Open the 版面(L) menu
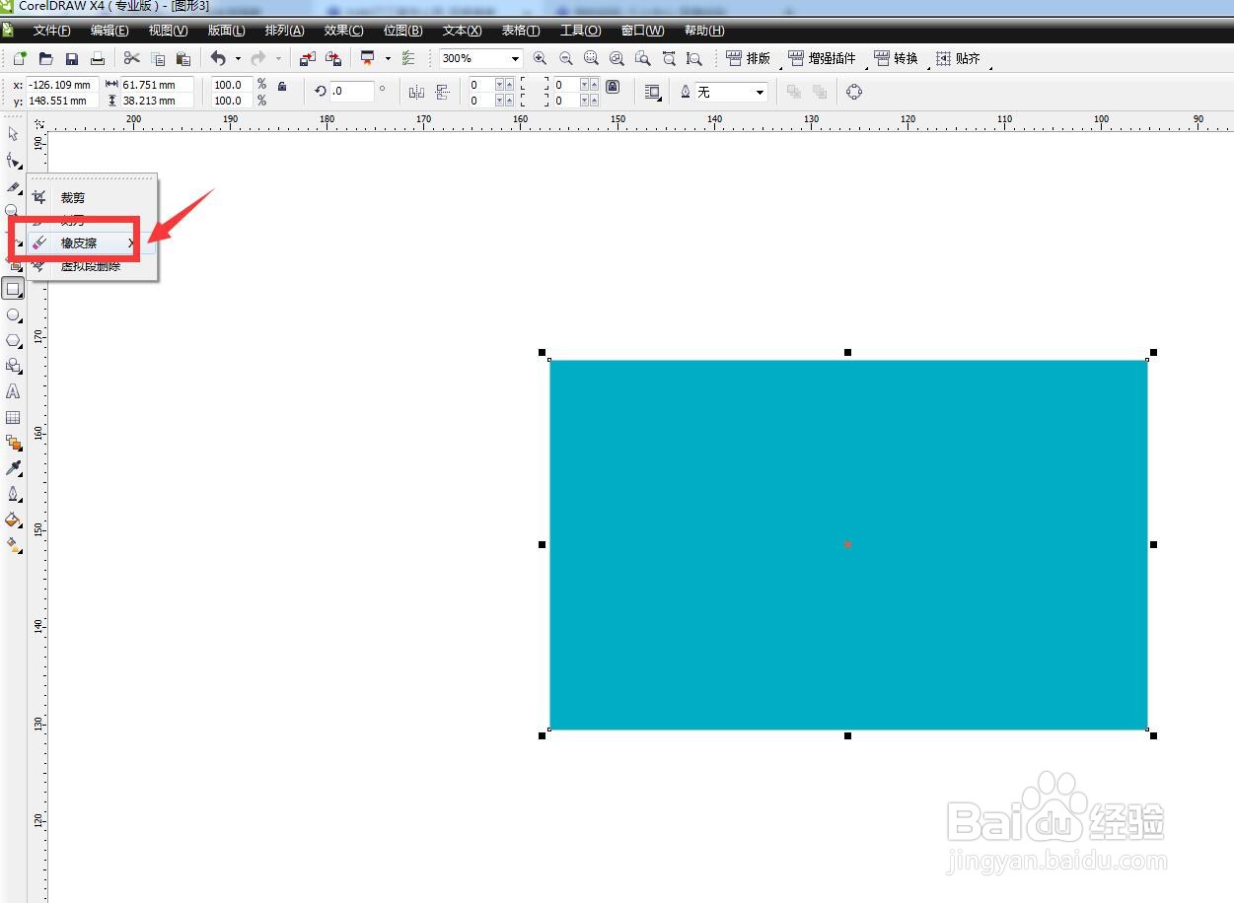Screen dimensions: 1234x903 click(x=226, y=31)
